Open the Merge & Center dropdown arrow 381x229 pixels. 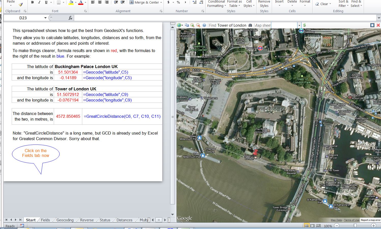(161, 2)
